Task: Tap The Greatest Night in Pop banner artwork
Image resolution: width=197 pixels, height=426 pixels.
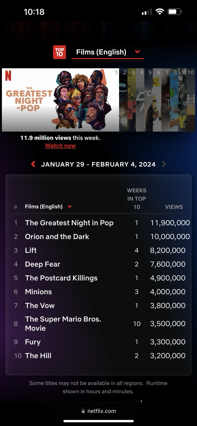Action: click(60, 100)
